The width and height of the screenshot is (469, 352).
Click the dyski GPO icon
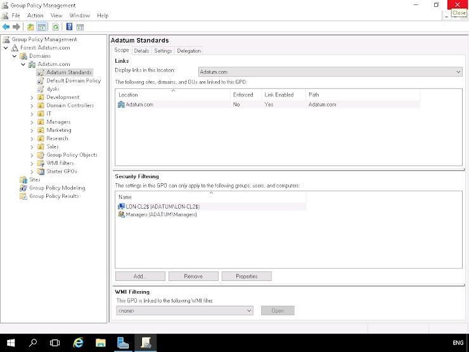coord(41,89)
